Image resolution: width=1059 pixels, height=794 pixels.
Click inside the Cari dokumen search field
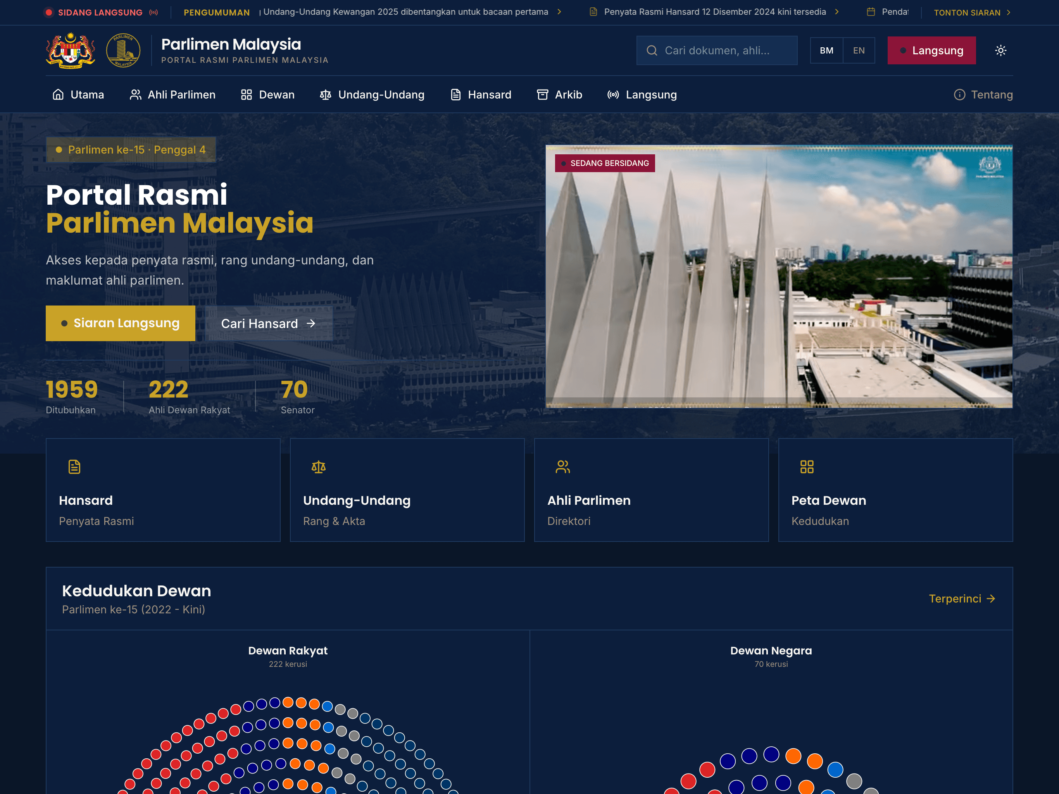click(718, 50)
